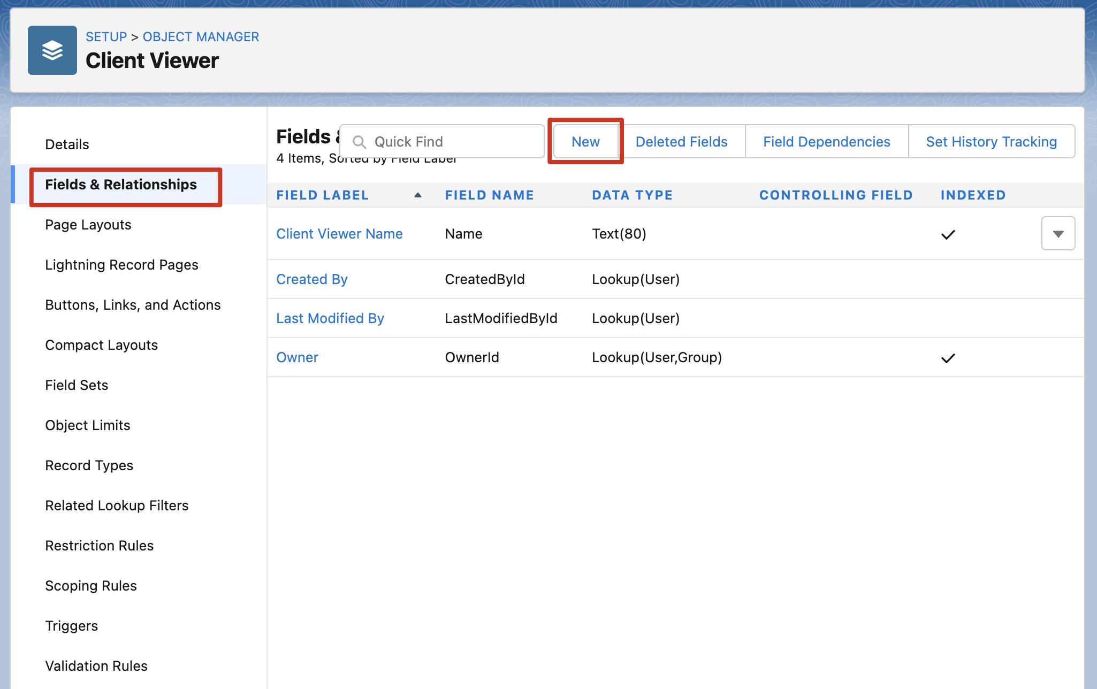Sort by INDEXED column header
Screen dimensions: 1097x689
(x=973, y=195)
